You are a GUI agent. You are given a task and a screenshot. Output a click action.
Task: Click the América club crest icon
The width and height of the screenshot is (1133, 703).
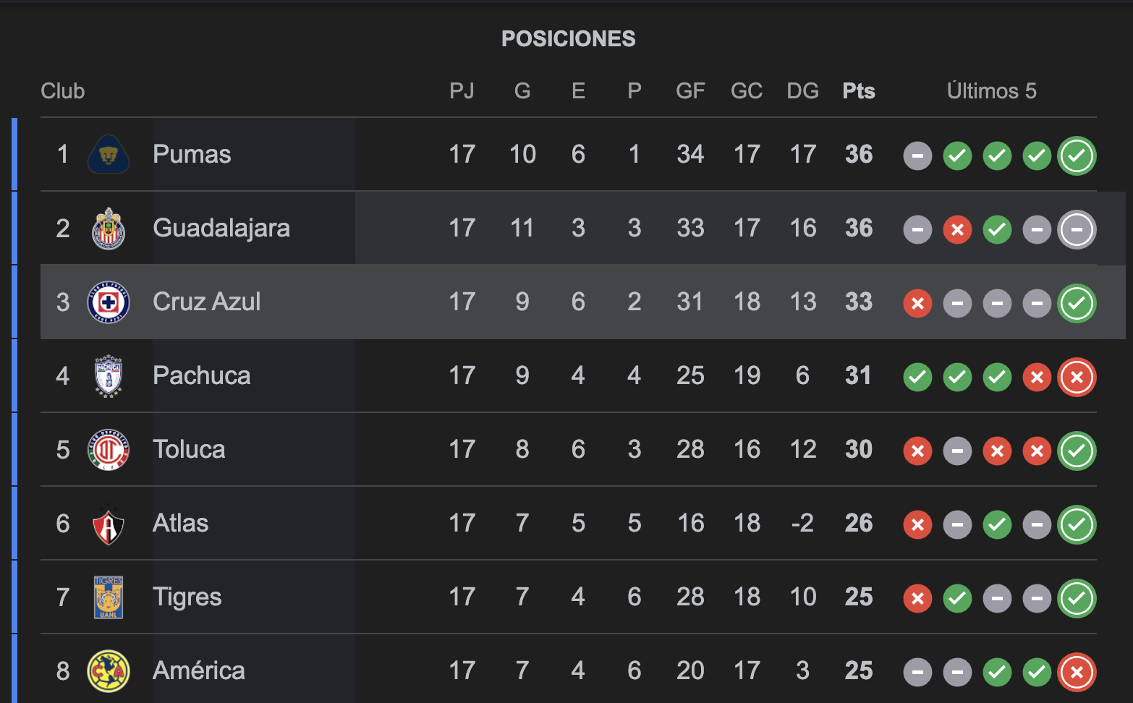coord(109,671)
